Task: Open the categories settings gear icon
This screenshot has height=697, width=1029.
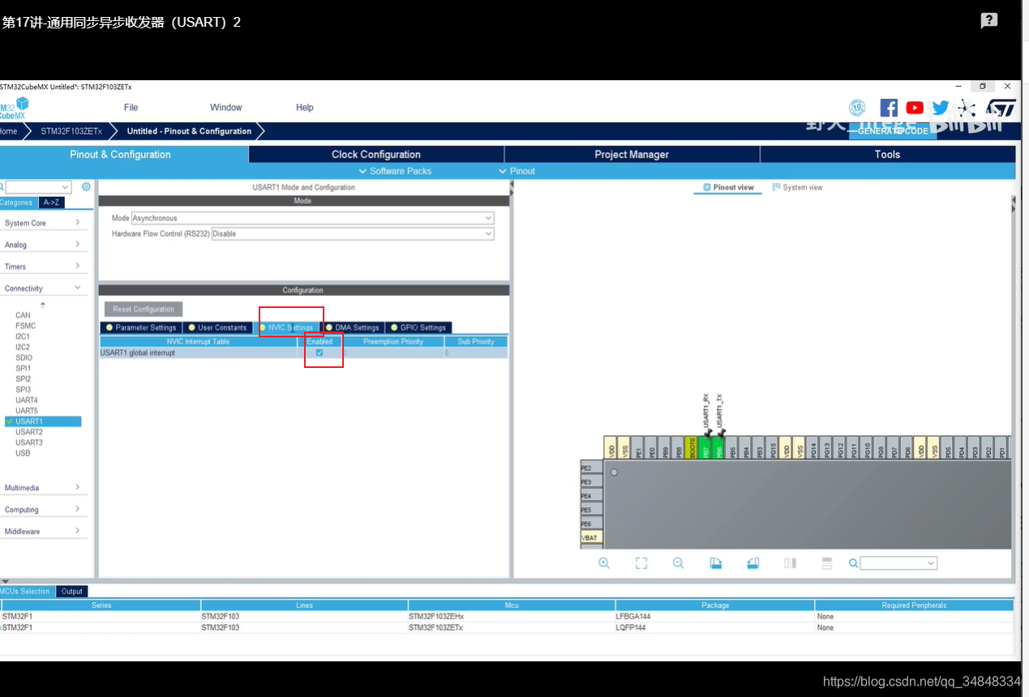Action: 86,186
